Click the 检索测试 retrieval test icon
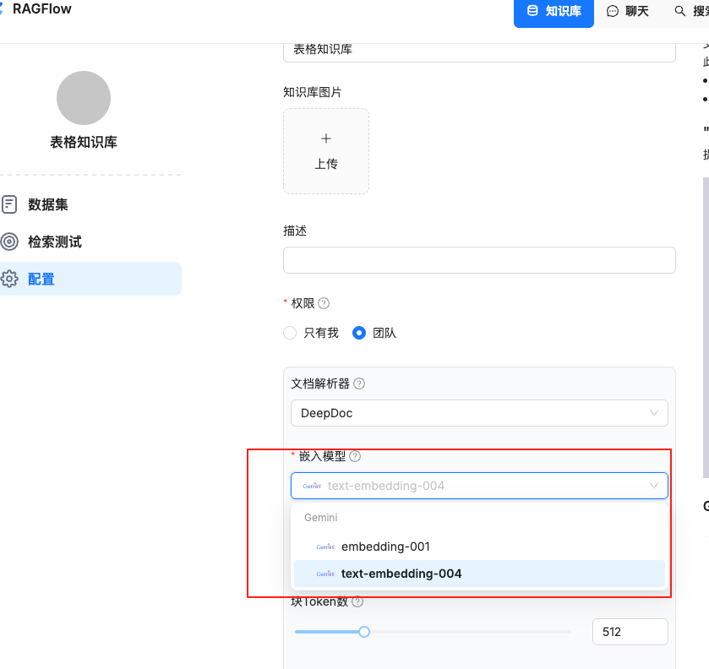This screenshot has width=709, height=669. pyautogui.click(x=9, y=242)
